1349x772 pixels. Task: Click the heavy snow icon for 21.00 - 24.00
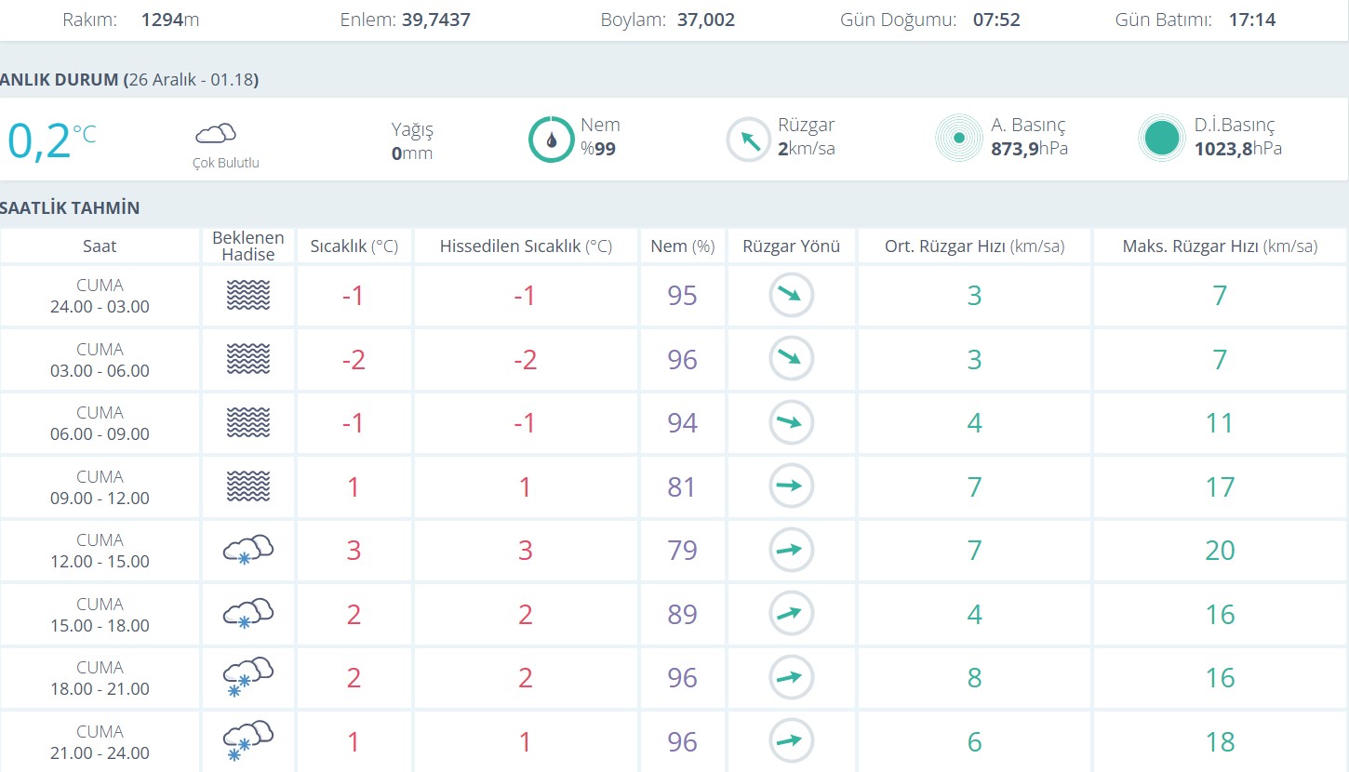coord(247,741)
